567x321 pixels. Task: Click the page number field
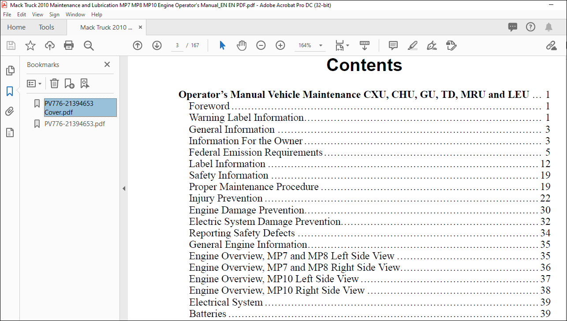pos(177,45)
